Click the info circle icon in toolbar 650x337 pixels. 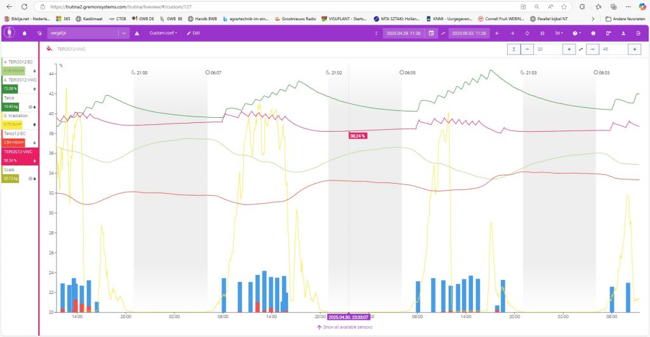pos(594,33)
